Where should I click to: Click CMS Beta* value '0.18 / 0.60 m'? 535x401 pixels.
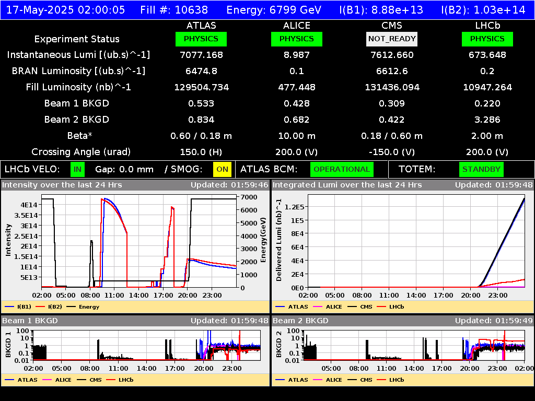392,136
